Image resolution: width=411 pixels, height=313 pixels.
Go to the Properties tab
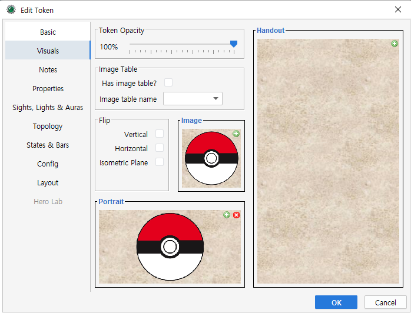tap(48, 88)
